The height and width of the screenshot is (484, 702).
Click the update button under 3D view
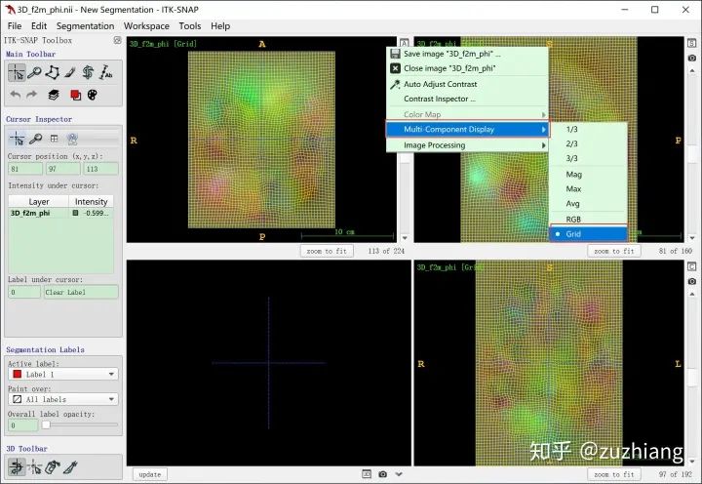coord(150,474)
